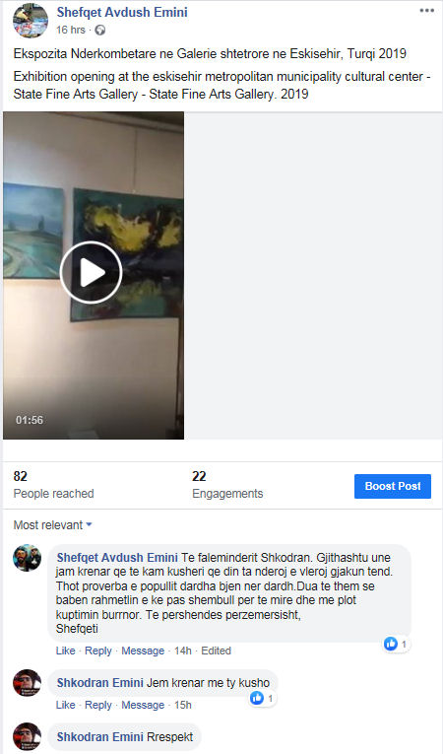Boost this post
443x754 pixels.
tap(393, 486)
